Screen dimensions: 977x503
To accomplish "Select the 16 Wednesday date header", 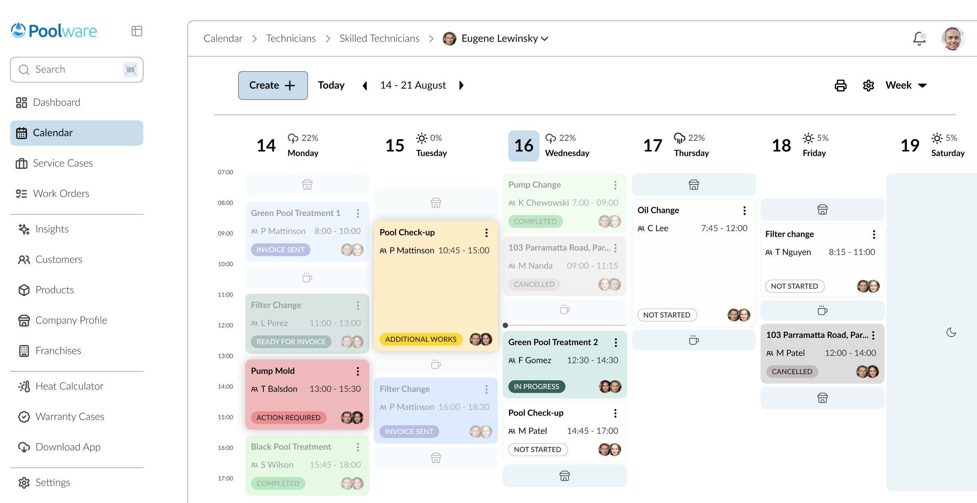I will tap(549, 146).
